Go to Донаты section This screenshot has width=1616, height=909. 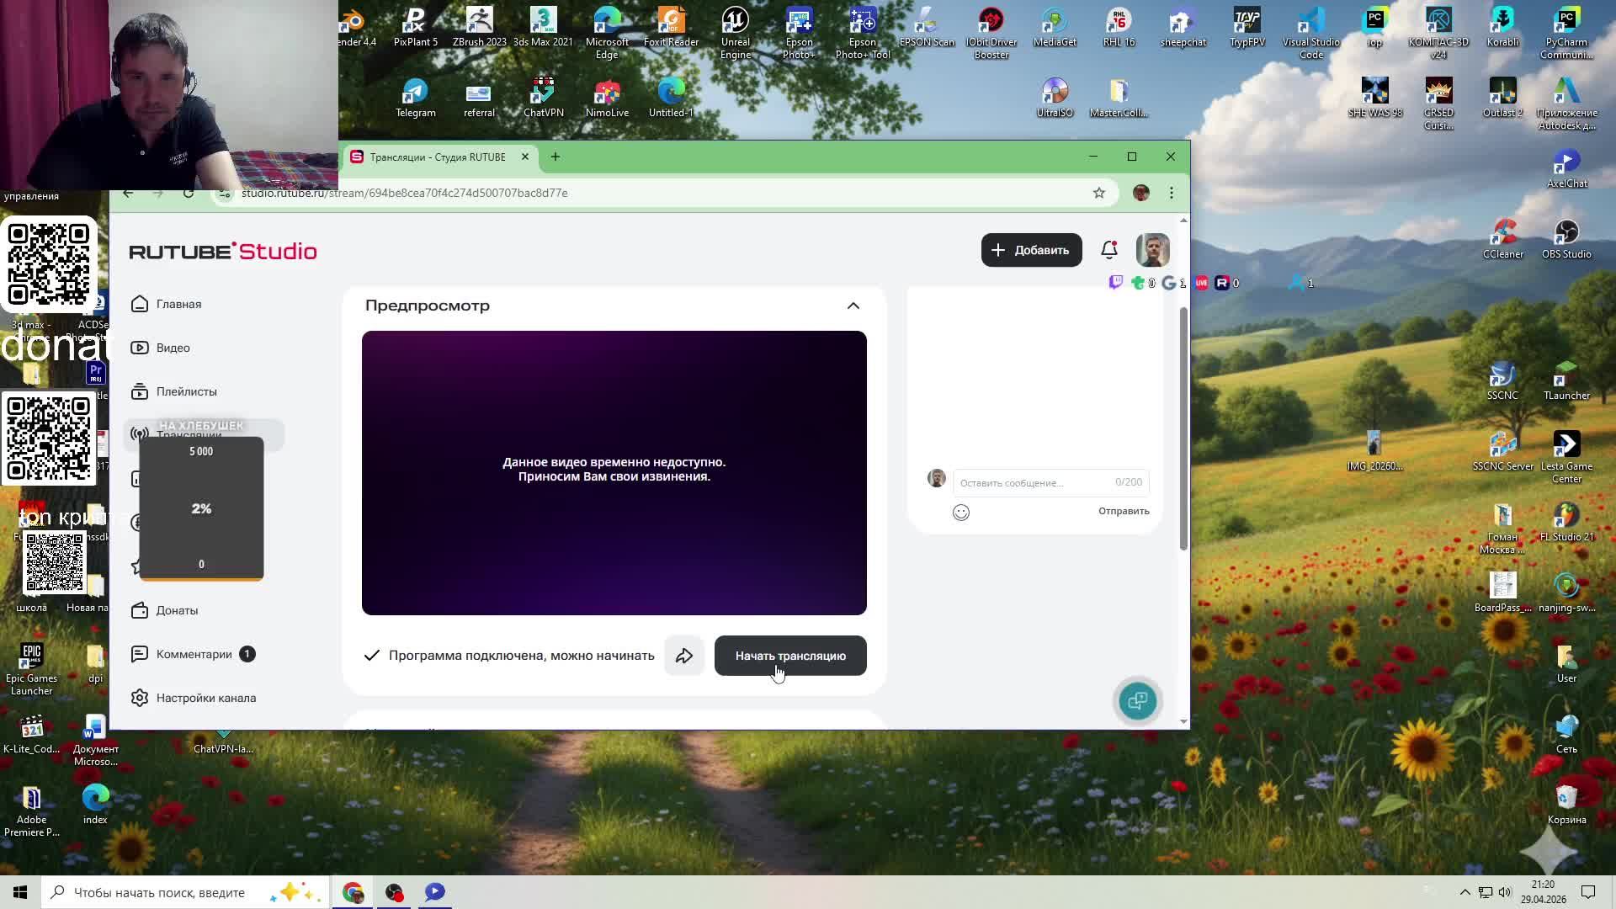[177, 610]
